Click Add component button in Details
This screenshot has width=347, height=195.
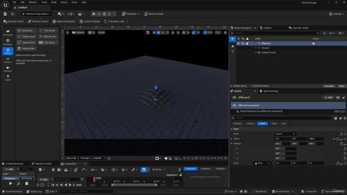point(329,97)
